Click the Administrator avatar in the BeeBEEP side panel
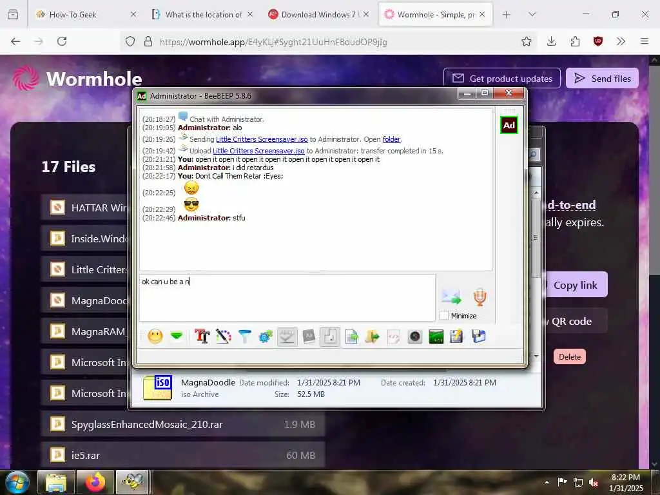Image resolution: width=660 pixels, height=495 pixels. click(x=509, y=125)
